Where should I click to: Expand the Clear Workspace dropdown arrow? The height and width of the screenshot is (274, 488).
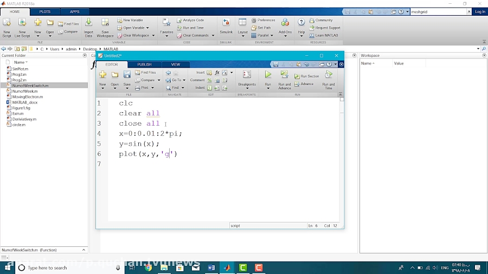153,36
